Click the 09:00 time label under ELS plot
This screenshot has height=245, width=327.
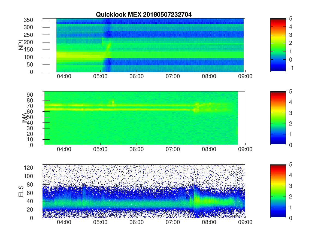coord(245,222)
